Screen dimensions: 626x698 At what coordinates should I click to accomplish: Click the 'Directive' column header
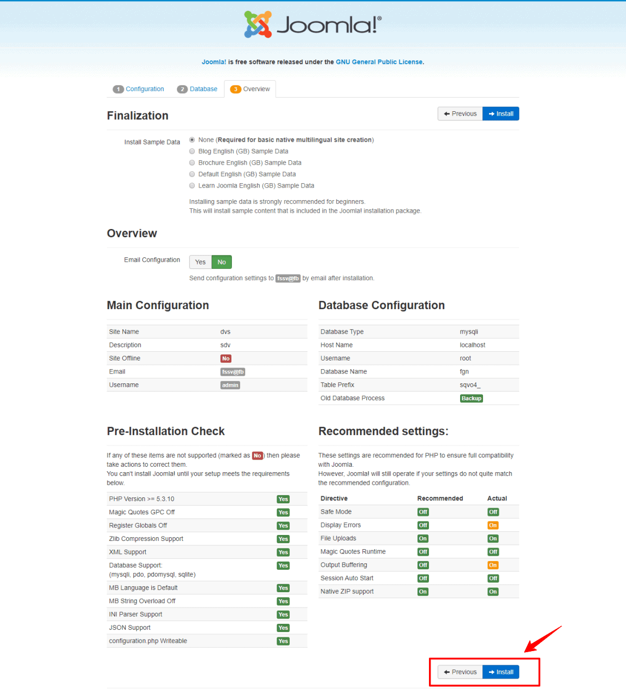pos(334,499)
